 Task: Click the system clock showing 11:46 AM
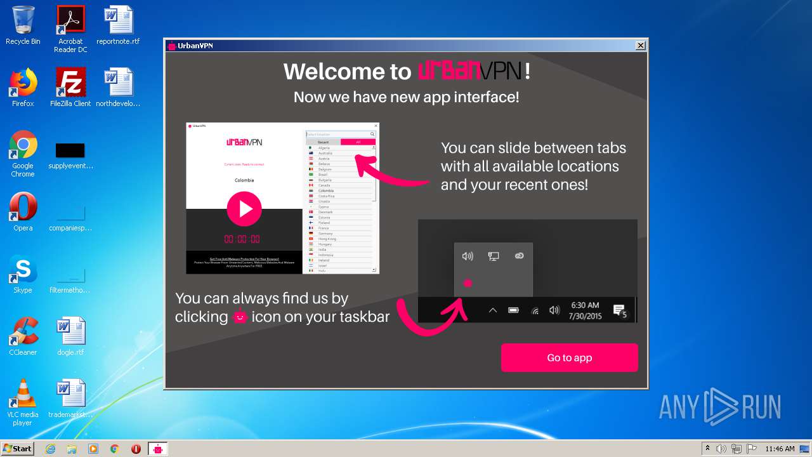pyautogui.click(x=780, y=449)
